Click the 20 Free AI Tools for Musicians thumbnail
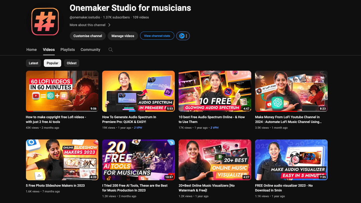 pyautogui.click(x=138, y=160)
